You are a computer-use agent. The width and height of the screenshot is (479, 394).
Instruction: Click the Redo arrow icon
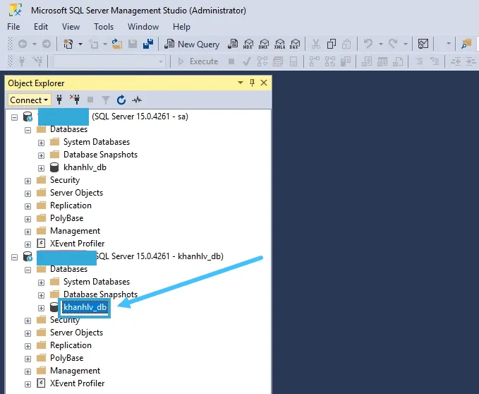tap(393, 44)
